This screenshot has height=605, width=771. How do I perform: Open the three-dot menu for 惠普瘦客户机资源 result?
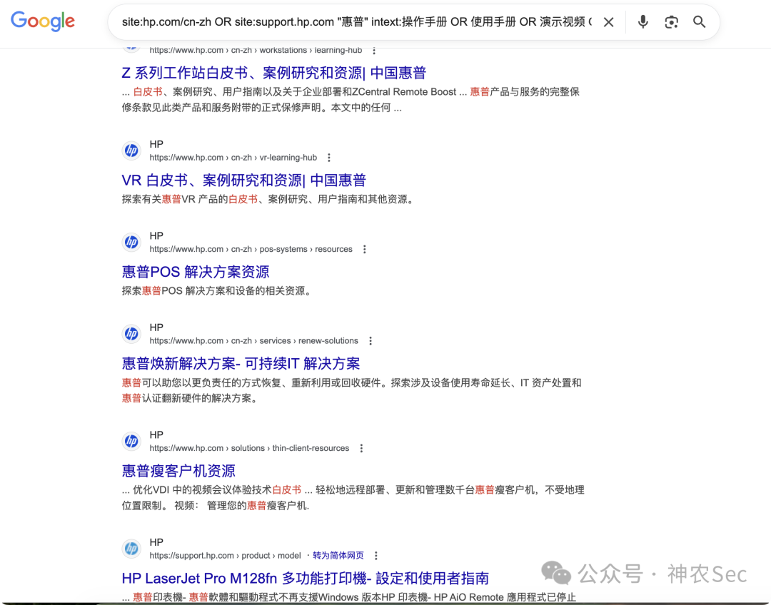tap(361, 448)
